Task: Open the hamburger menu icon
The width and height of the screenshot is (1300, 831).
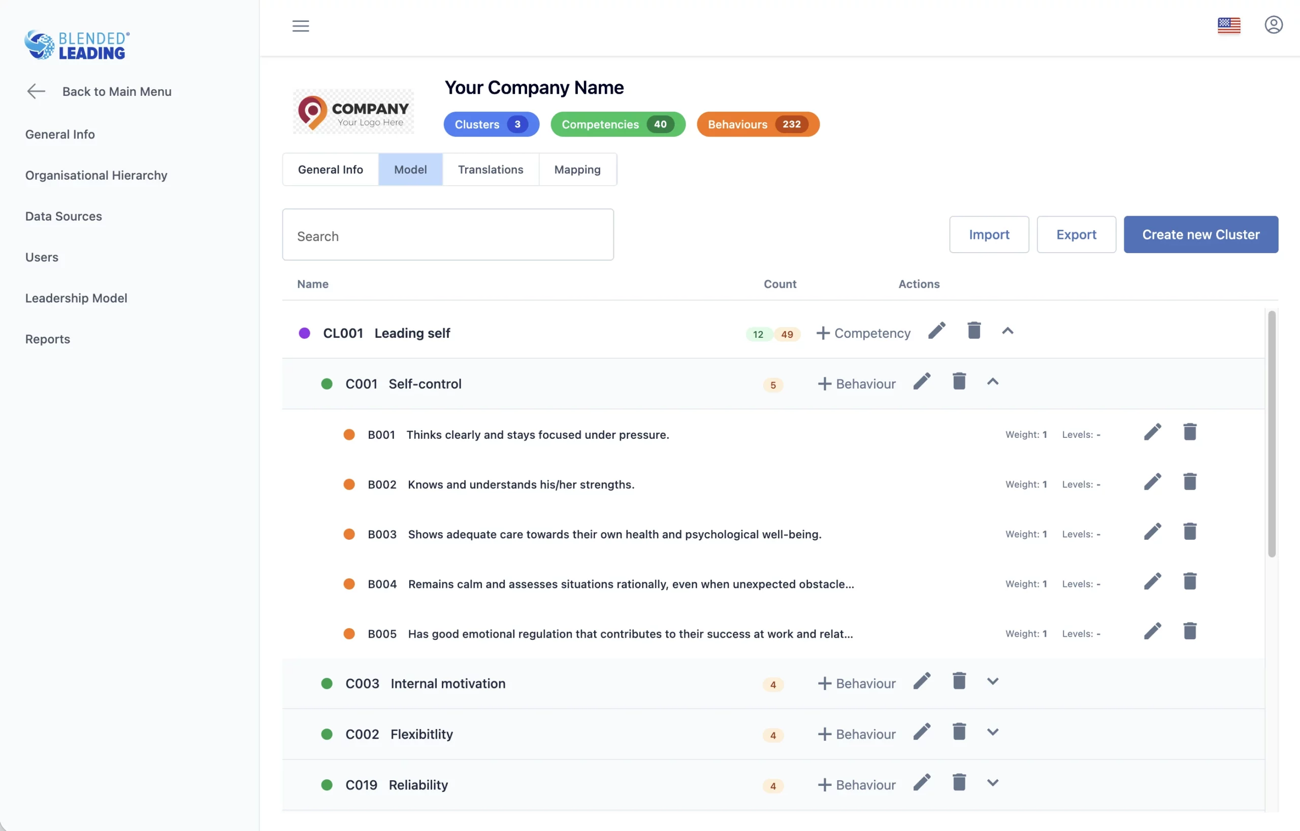Action: (x=300, y=26)
